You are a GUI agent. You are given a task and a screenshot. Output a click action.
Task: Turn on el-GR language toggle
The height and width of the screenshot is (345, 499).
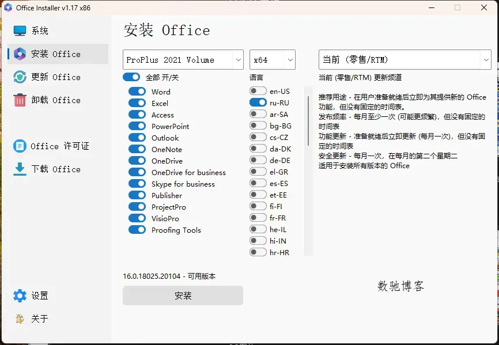point(258,172)
